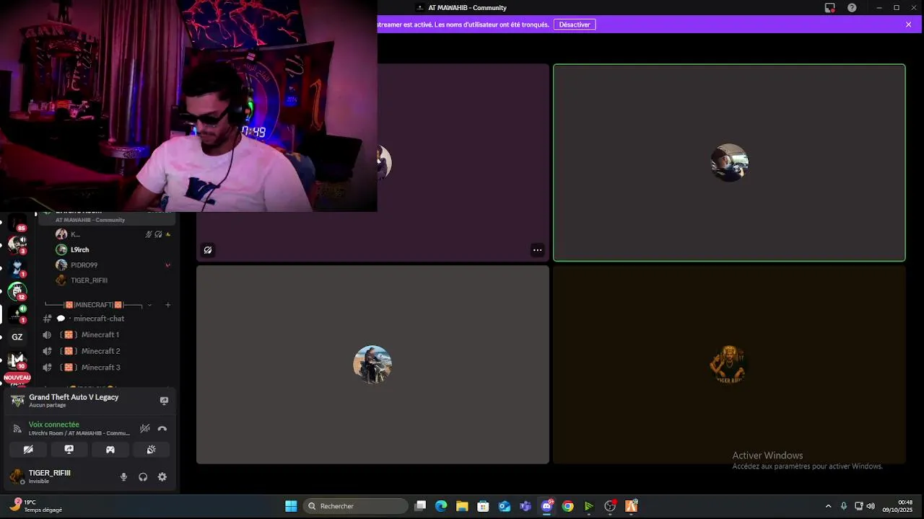Stream Grand Theft Auto V Legacy icon
The image size is (924, 519).
164,401
